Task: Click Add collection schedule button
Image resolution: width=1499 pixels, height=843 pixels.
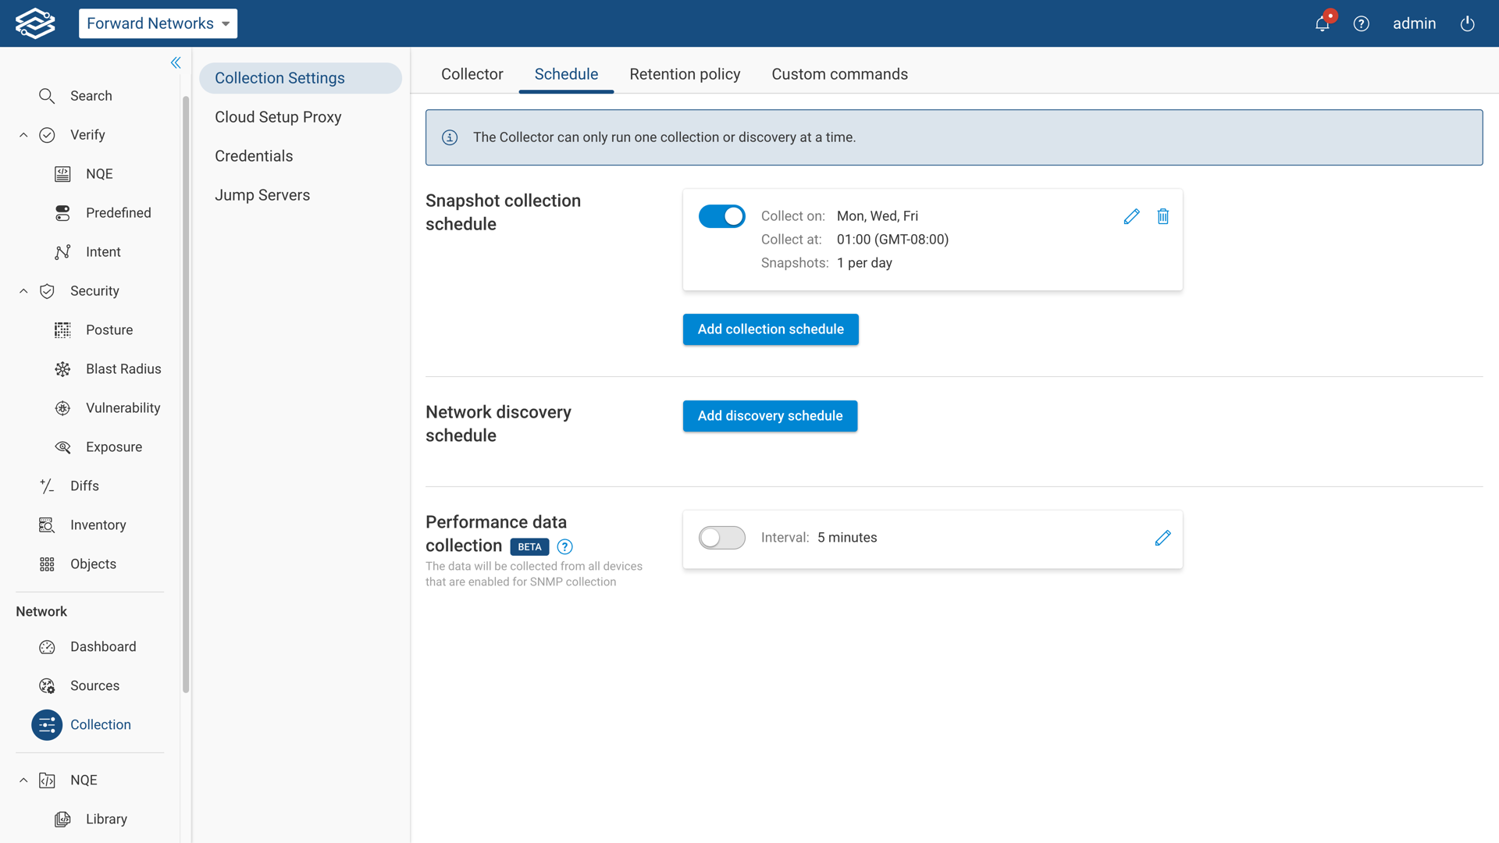Action: [x=770, y=329]
